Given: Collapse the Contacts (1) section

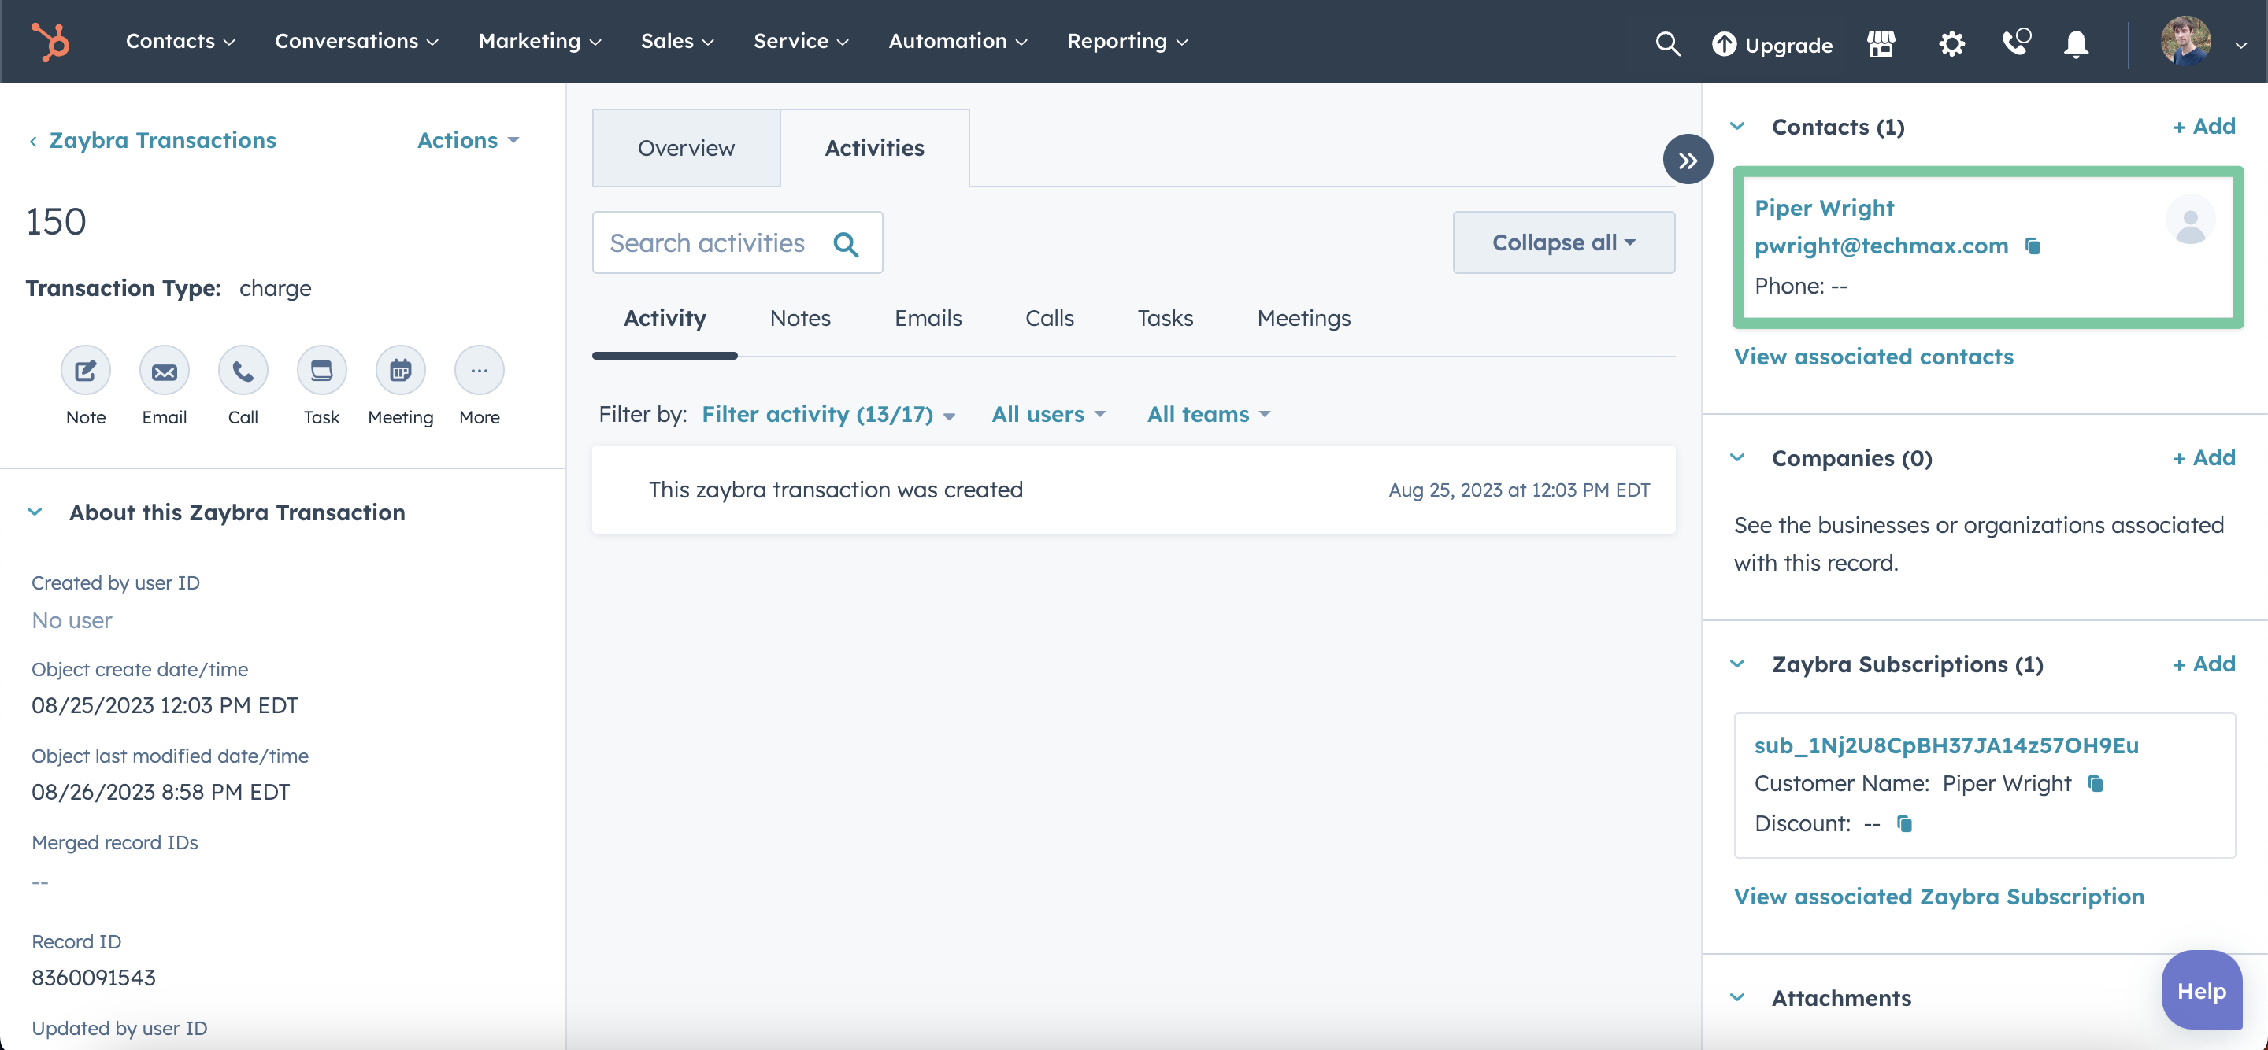Looking at the screenshot, I should tap(1737, 127).
